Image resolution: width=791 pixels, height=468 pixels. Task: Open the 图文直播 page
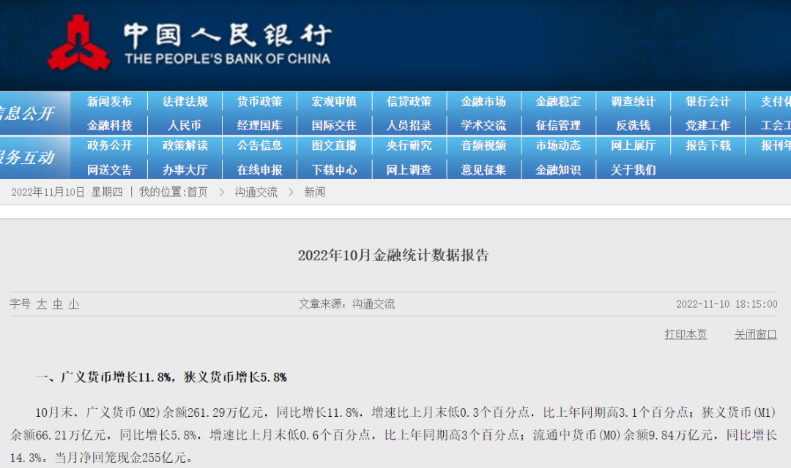coord(333,146)
